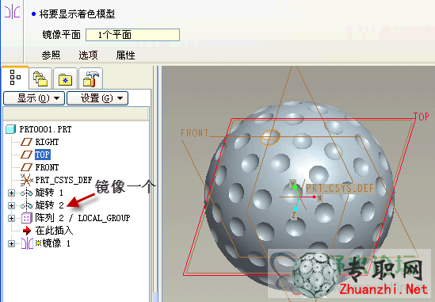Open the model tree tab icon
Screen dimensions: 435x302
(15, 77)
